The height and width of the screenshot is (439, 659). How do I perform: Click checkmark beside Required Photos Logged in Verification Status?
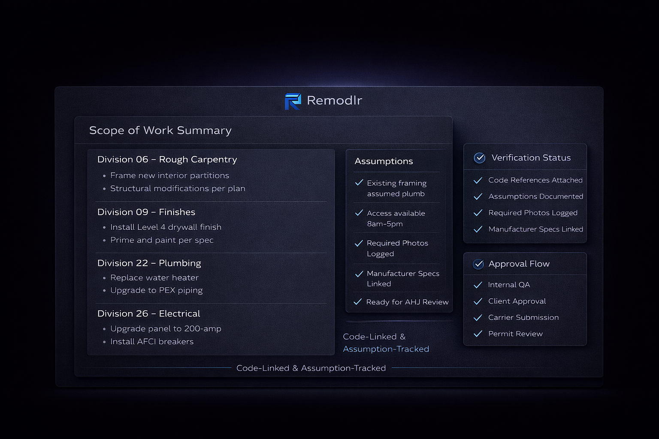[478, 213]
